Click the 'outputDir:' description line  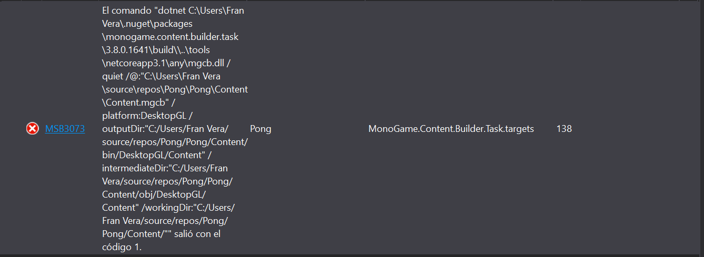click(165, 129)
